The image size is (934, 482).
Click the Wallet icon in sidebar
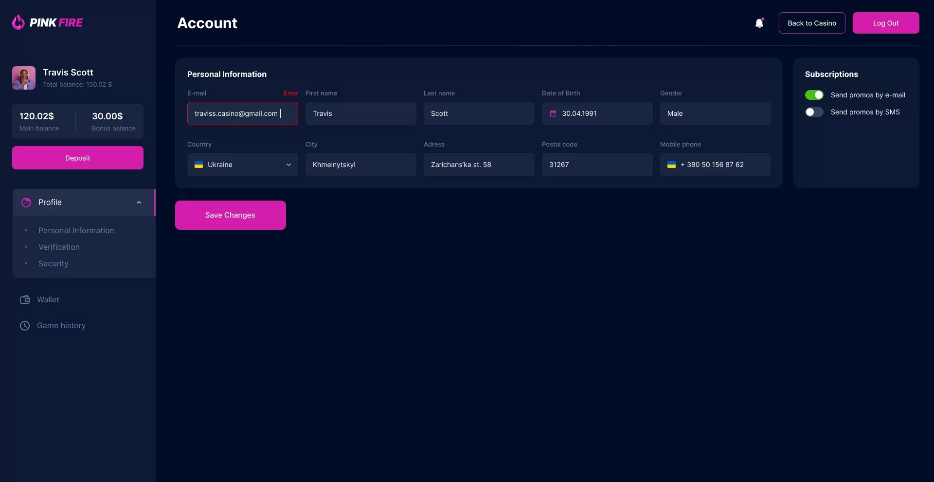(x=25, y=300)
